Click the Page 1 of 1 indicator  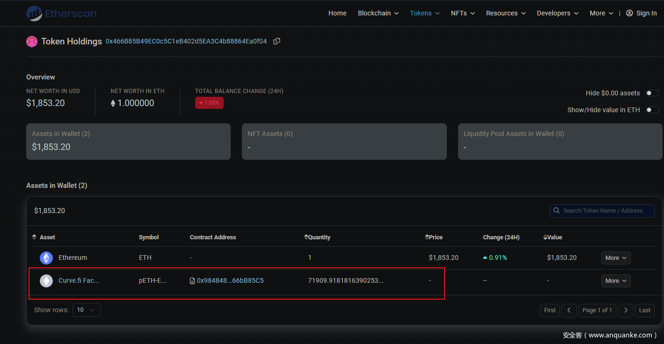[597, 310]
